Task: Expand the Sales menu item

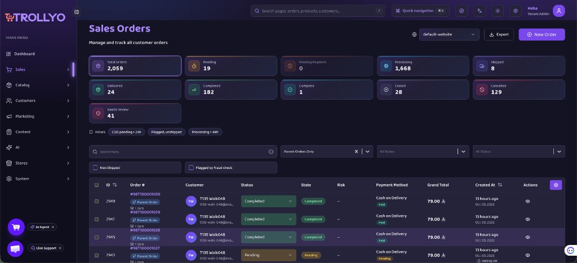Action: click(38, 69)
